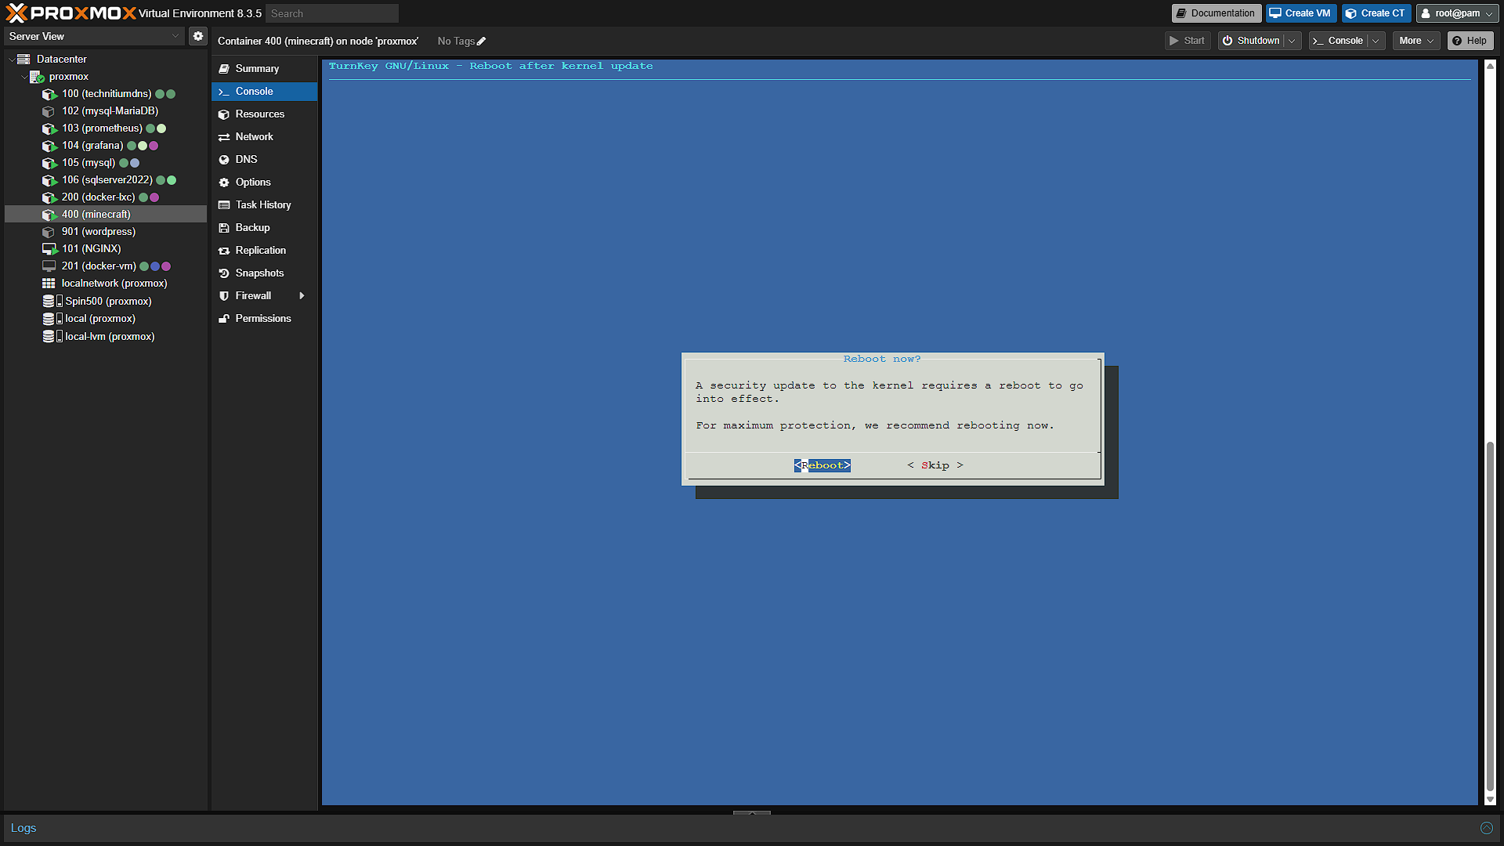Image resolution: width=1504 pixels, height=846 pixels.
Task: Click the top toolbar Console button
Action: pos(1339,41)
